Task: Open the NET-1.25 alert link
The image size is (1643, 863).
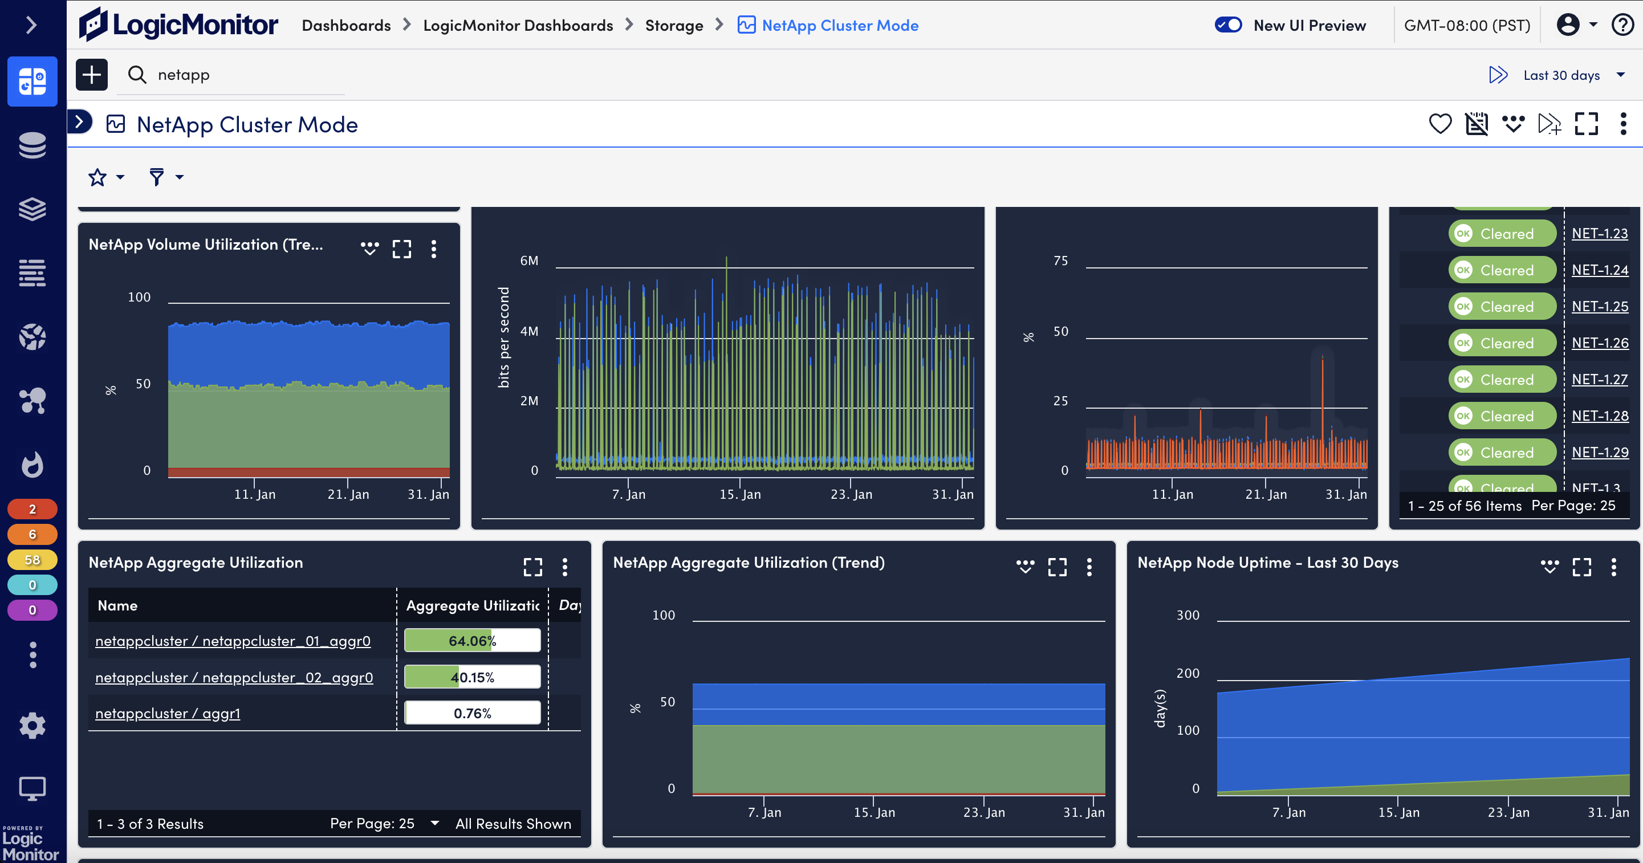Action: (x=1599, y=306)
